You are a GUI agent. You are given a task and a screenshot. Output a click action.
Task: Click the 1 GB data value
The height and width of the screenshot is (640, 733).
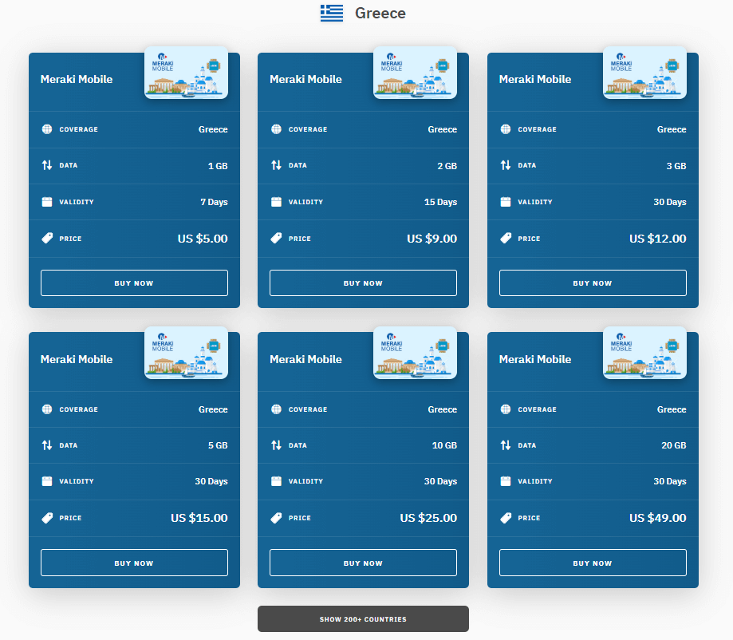point(218,166)
